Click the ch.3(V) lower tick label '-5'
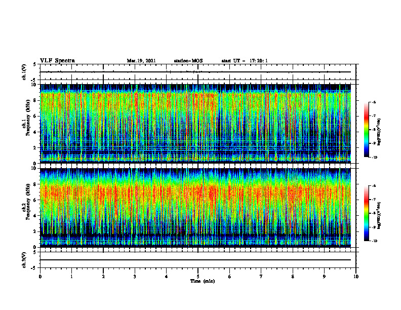Screen dimensions: 401x310 (34, 268)
